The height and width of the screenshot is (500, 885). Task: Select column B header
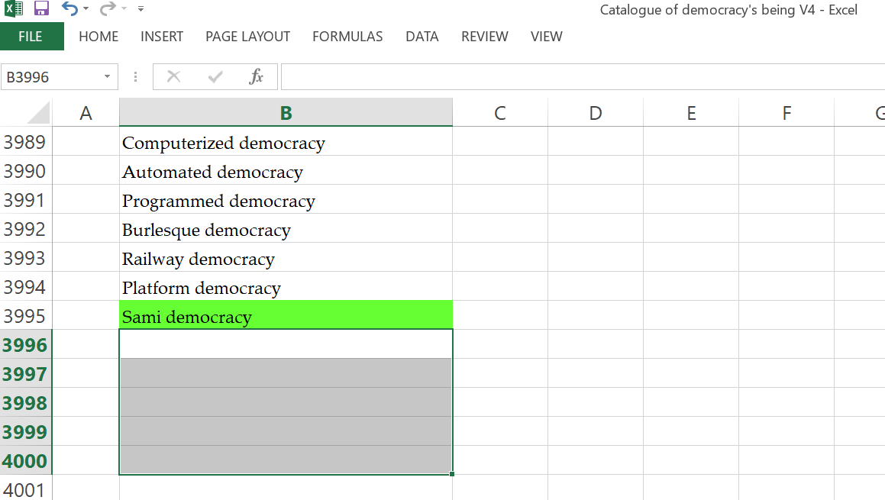click(x=286, y=113)
